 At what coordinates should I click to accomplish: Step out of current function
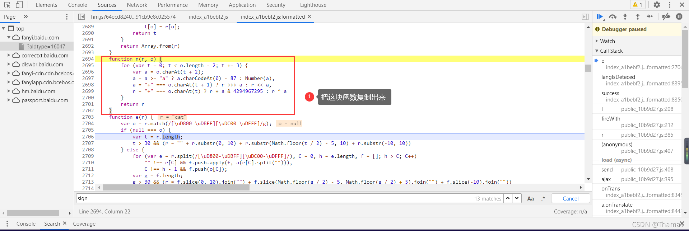point(638,16)
